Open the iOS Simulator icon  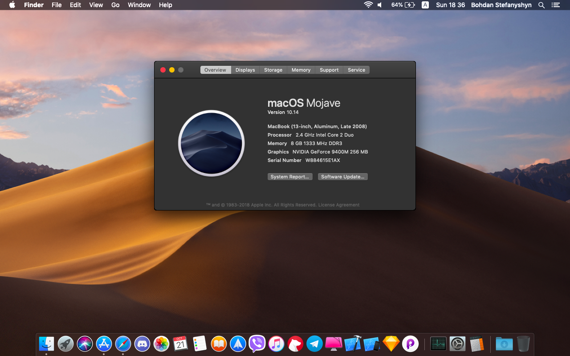[372, 344]
